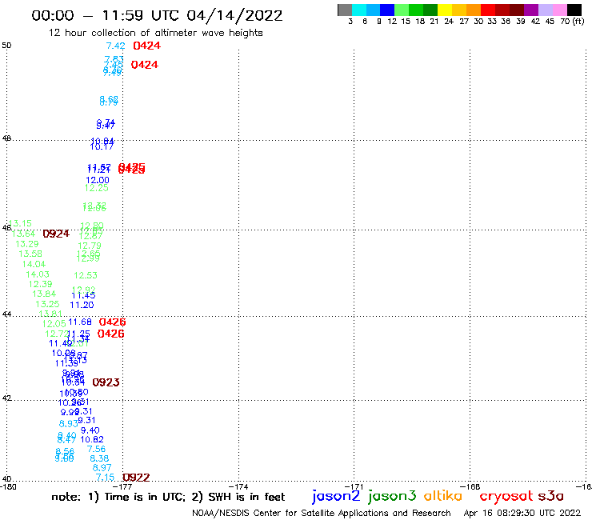Viewport: 592px width, 520px height.
Task: Click the NOAA/NESDIS Center attribution text
Action: [x=322, y=514]
